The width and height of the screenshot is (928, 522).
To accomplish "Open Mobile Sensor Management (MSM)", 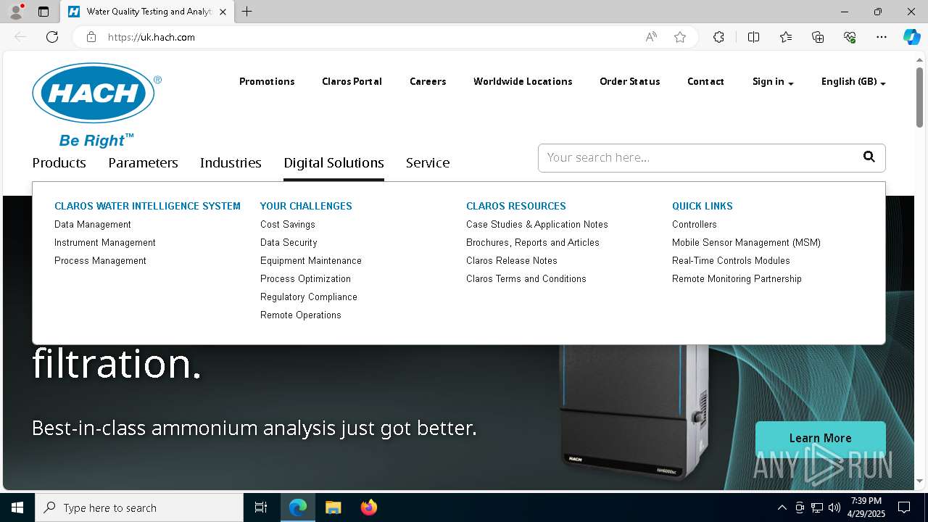I will click(x=746, y=243).
